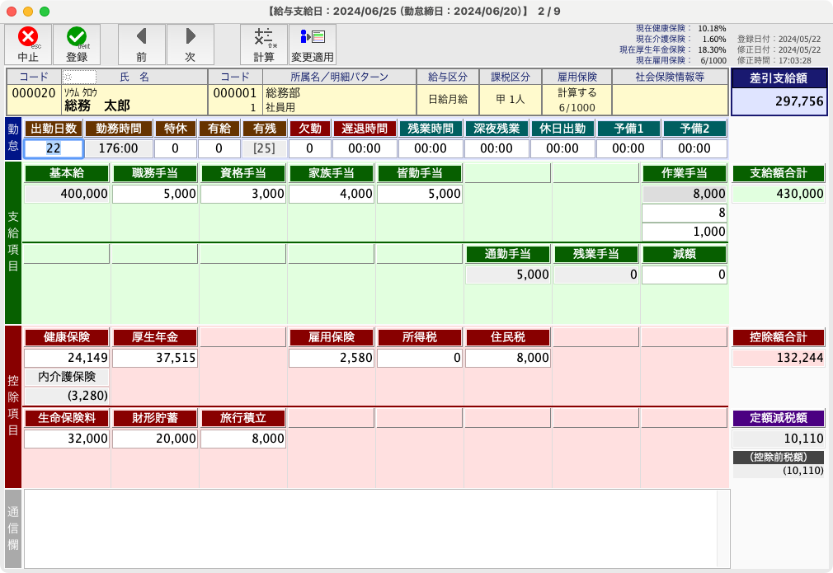Select the 職務手当 amount field
The height and width of the screenshot is (573, 833).
[155, 194]
